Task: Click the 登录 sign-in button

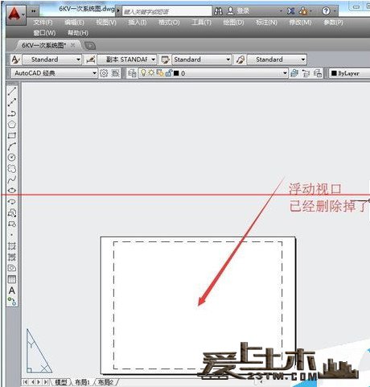Action: coord(238,11)
